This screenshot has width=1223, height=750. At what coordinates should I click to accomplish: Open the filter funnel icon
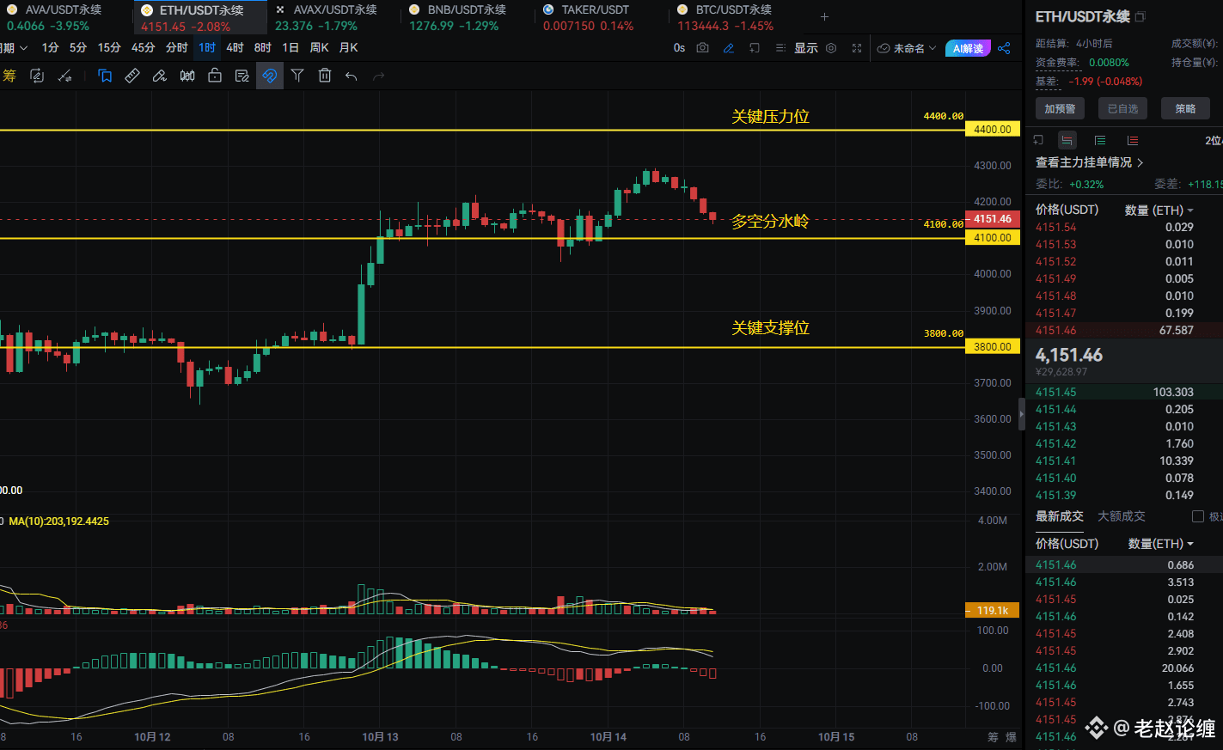297,76
